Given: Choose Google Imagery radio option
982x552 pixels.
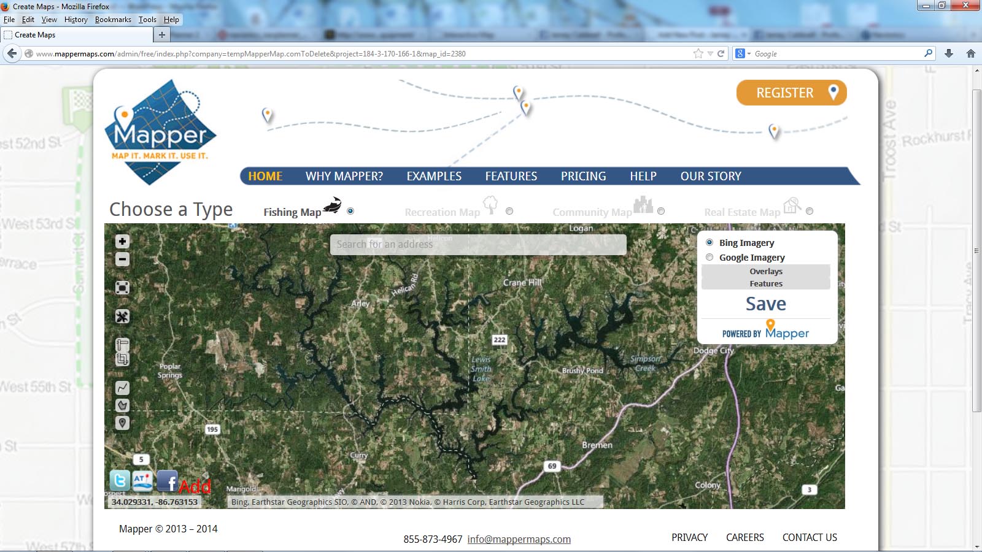Looking at the screenshot, I should (x=709, y=258).
